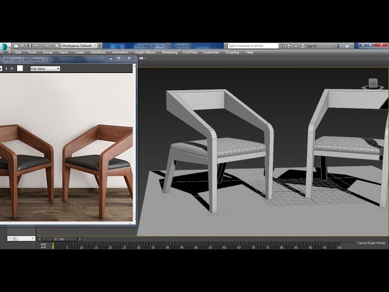Screen dimensions: 389x292
Task: Click the time slider next frame arrow
Action: (x=80, y=239)
